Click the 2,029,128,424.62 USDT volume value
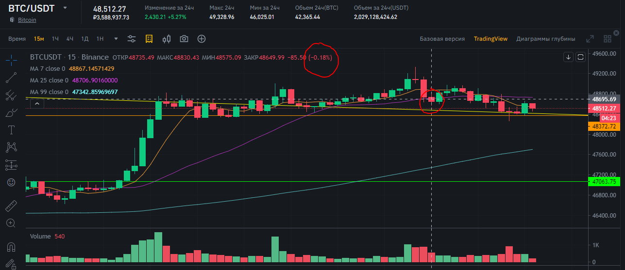This screenshot has width=625, height=270. (375, 17)
